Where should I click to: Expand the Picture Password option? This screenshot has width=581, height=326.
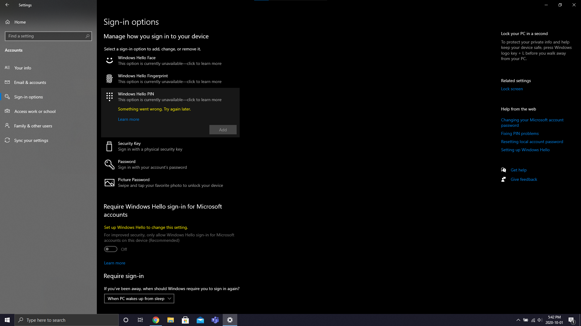(x=170, y=183)
